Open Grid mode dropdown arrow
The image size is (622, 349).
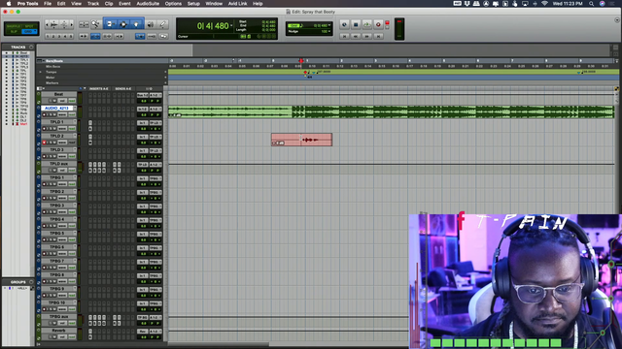pyautogui.click(x=35, y=31)
